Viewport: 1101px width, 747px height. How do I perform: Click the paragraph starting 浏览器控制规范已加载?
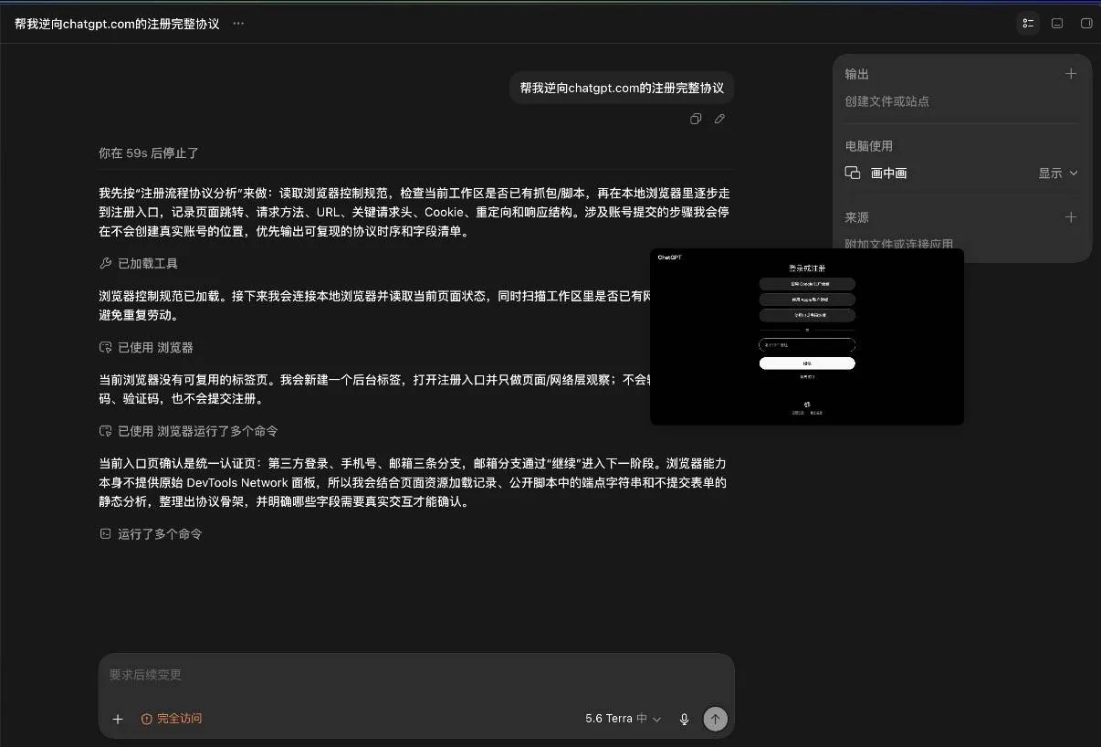(x=374, y=306)
